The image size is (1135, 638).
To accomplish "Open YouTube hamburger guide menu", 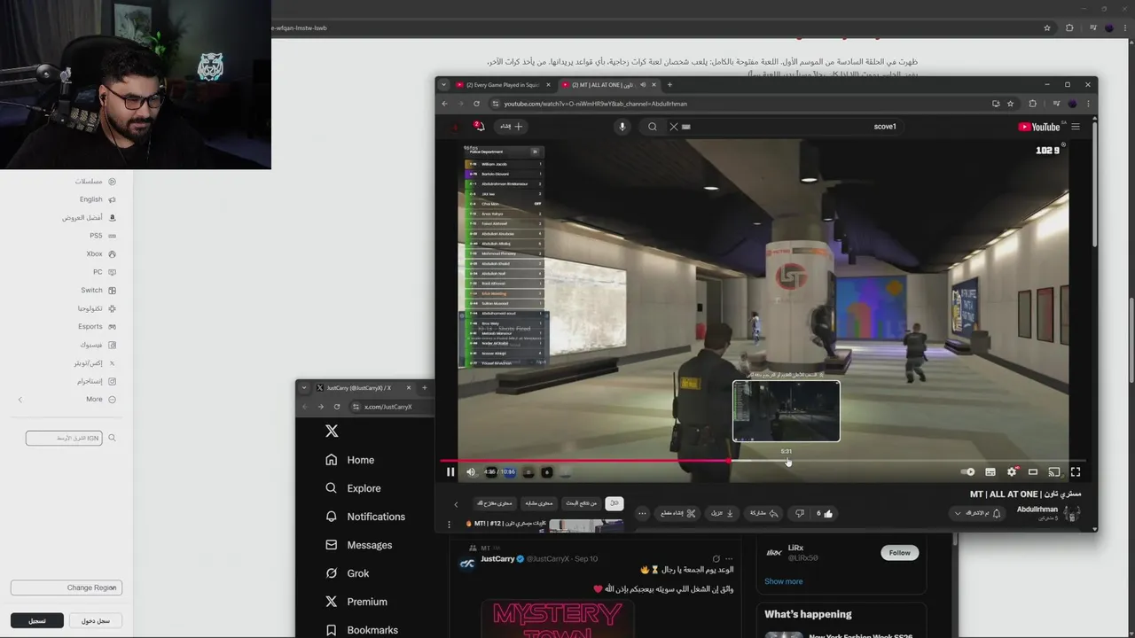I will coord(1076,127).
